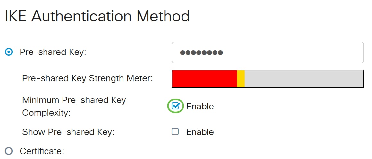This screenshot has width=372, height=159.
Task: Tick the Show Pre-shared Key checkbox
Action: pos(175,132)
